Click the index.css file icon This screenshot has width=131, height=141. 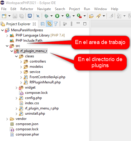(21, 103)
